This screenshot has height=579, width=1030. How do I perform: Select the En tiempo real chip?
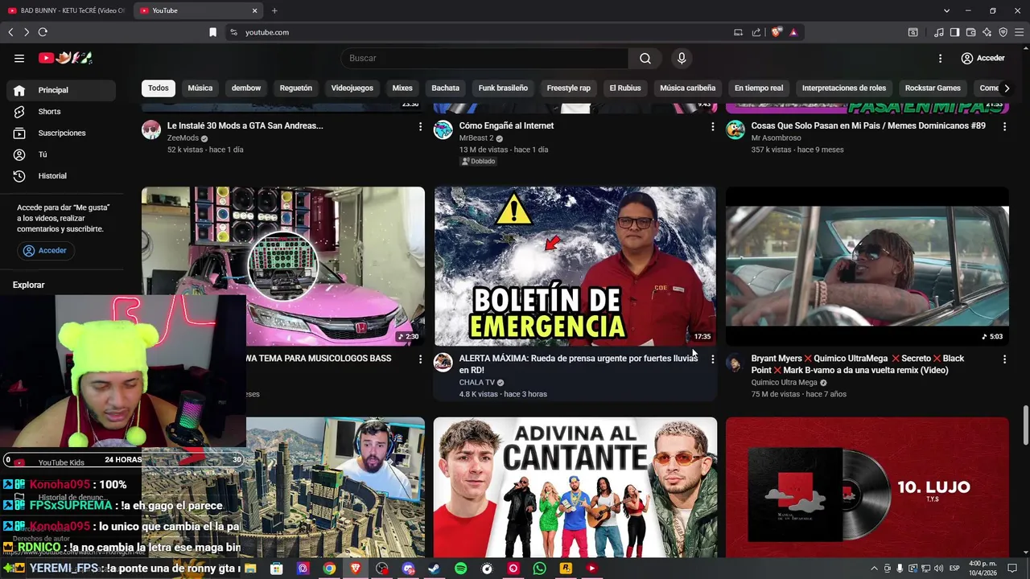click(x=759, y=88)
